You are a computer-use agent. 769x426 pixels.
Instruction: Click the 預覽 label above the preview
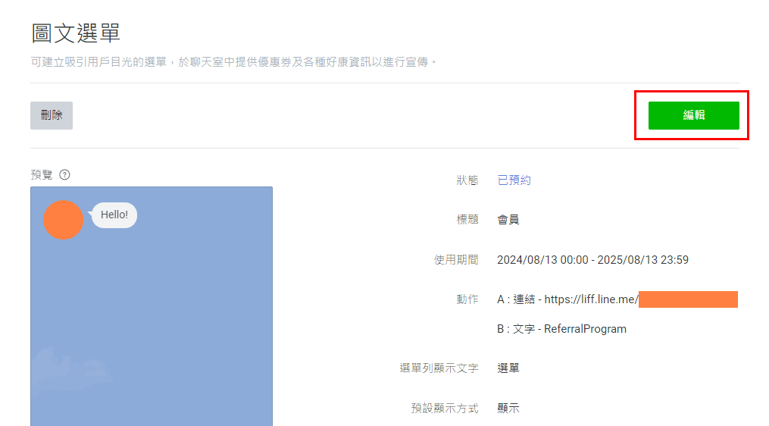[42, 174]
